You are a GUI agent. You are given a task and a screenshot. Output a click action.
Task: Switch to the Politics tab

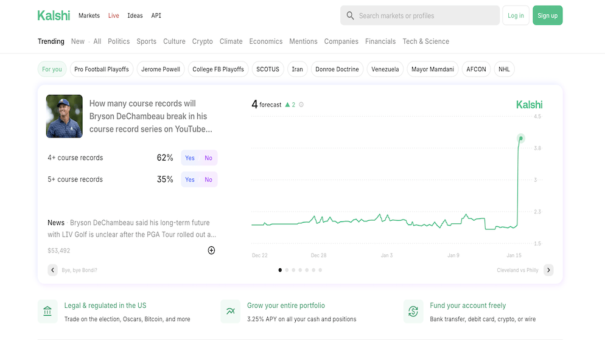(119, 41)
